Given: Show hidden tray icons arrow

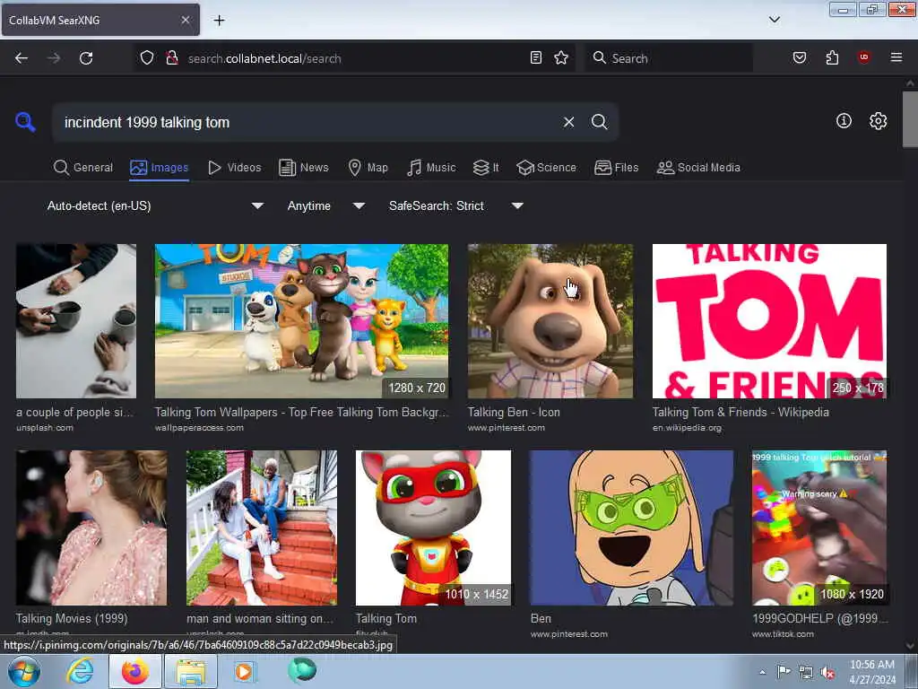Looking at the screenshot, I should coord(762,672).
